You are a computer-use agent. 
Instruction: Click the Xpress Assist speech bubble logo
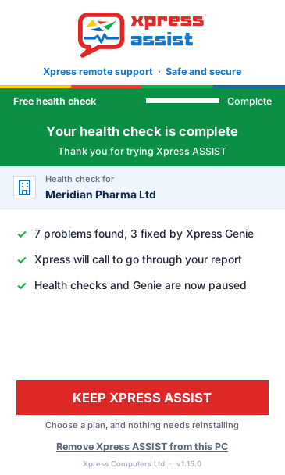[102, 34]
